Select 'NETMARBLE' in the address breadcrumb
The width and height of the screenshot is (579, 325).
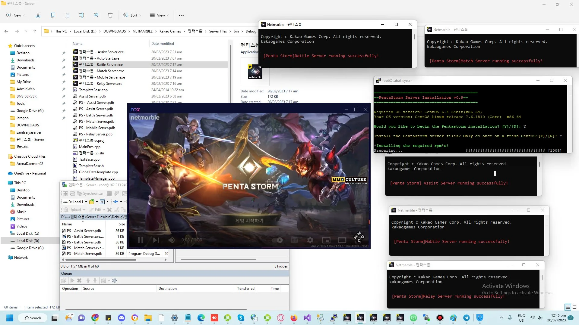pos(143,31)
